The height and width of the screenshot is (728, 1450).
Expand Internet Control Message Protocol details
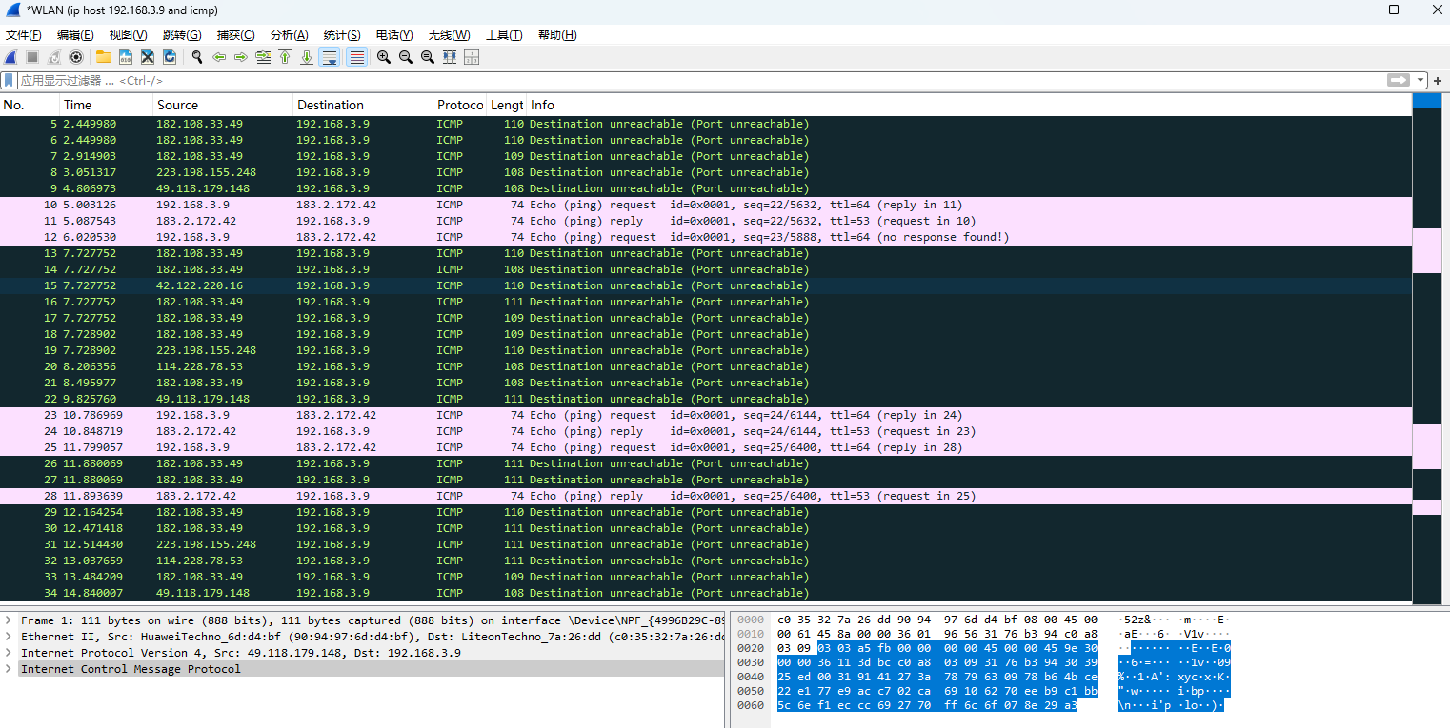(x=9, y=669)
